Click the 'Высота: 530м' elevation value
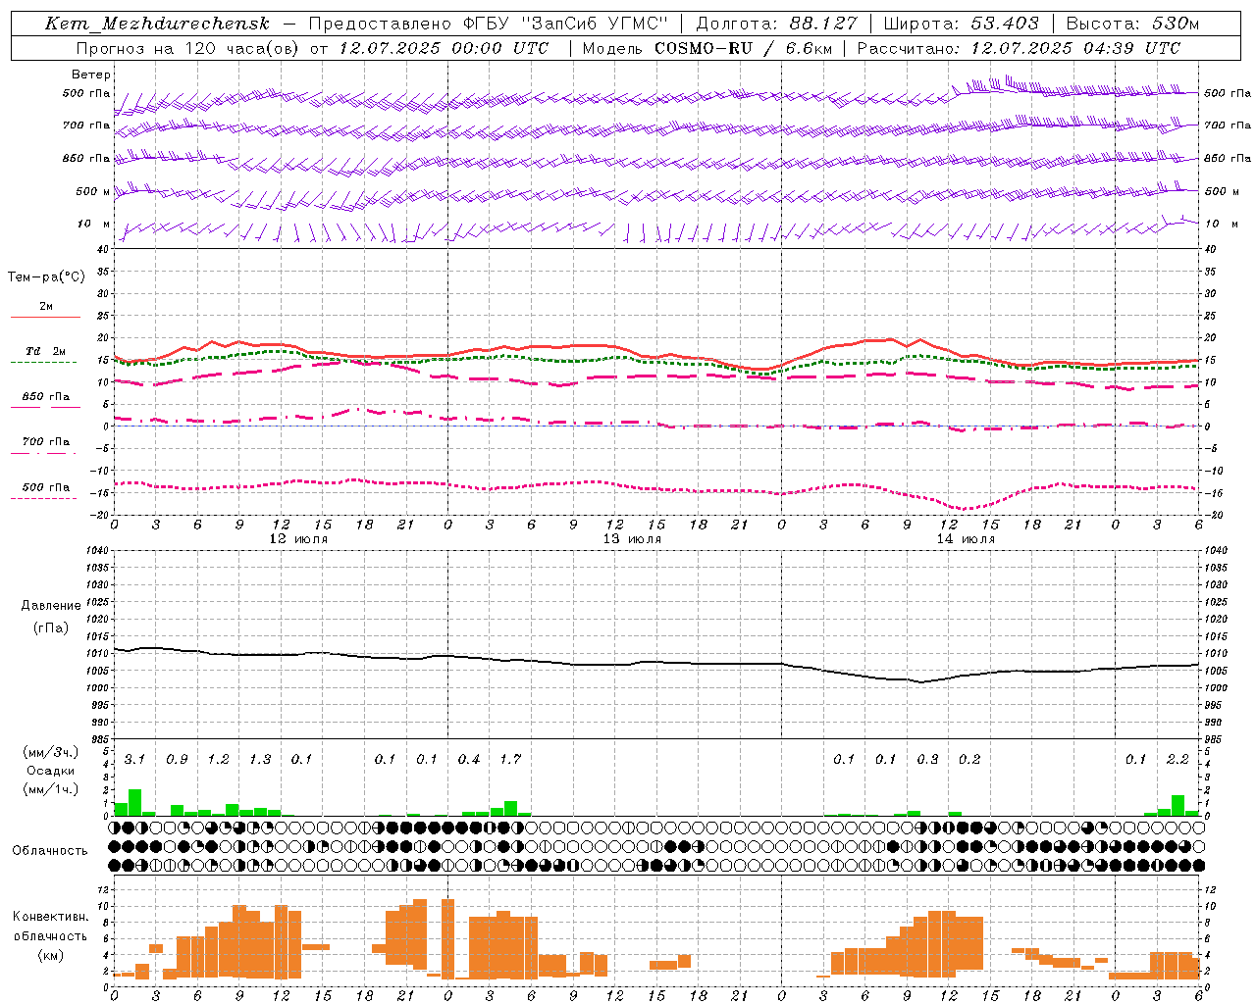 click(x=1132, y=24)
